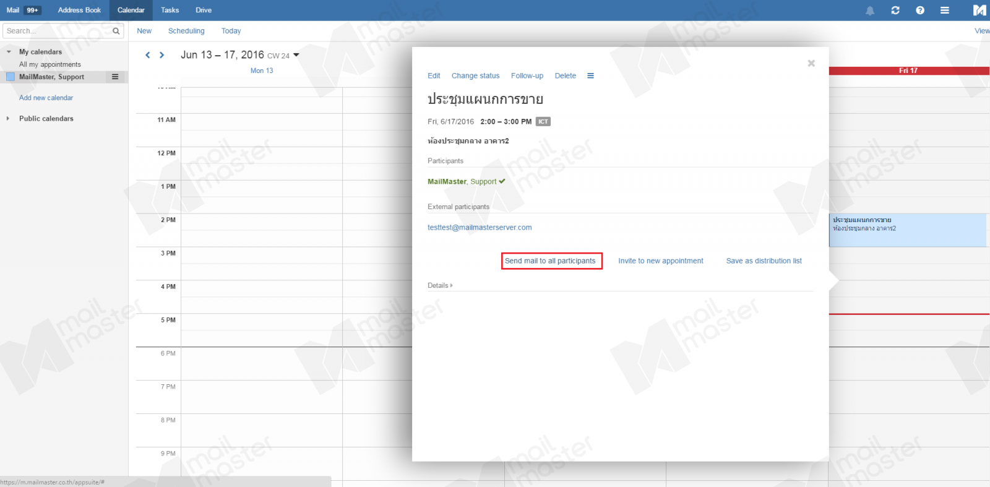This screenshot has height=487, width=990.
Task: Open the notifications bell icon
Action: pyautogui.click(x=870, y=11)
